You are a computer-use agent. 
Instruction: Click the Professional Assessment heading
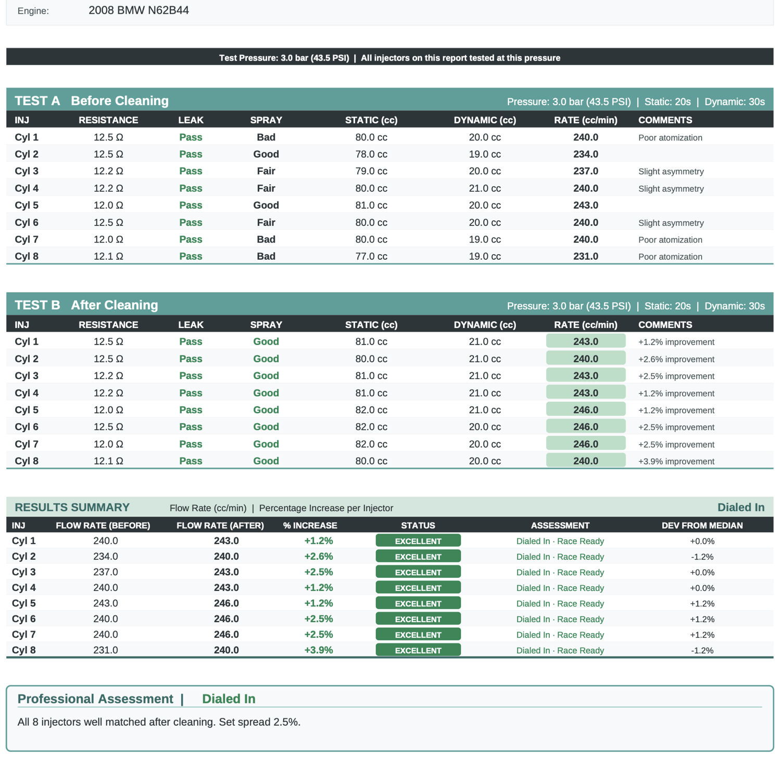[x=95, y=699]
